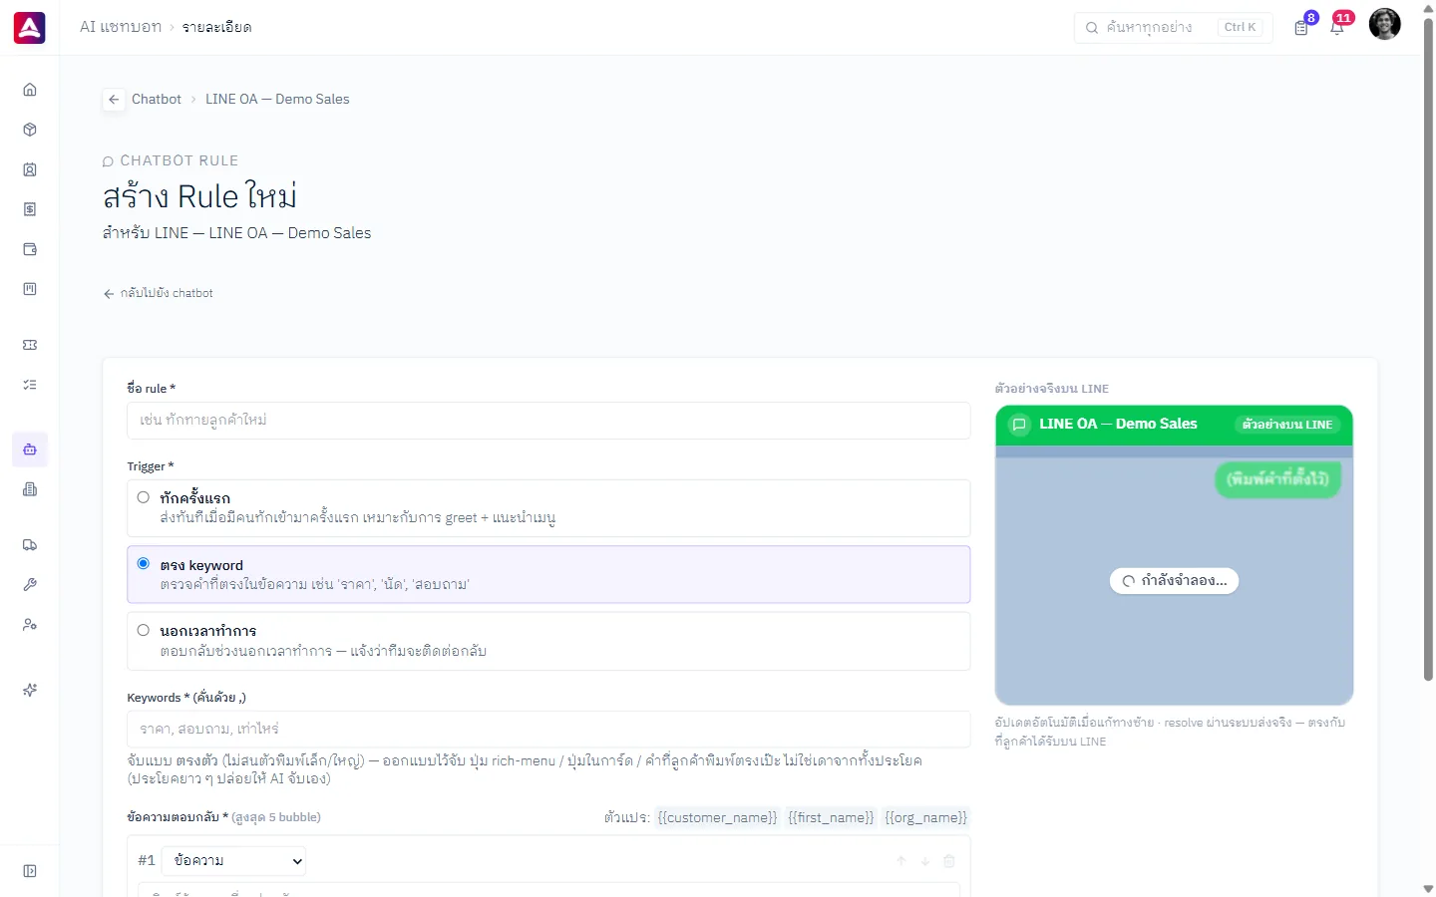Expand the sidebar with the panel toggle icon
1436x897 pixels.
[30, 871]
